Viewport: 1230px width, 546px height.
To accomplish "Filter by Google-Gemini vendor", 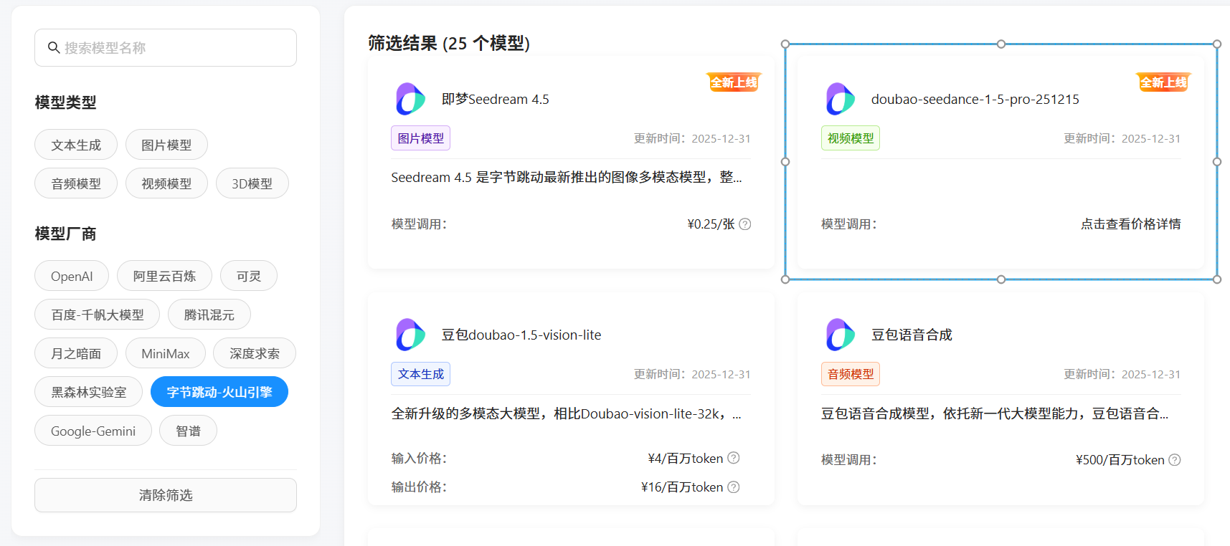I will click(x=93, y=431).
